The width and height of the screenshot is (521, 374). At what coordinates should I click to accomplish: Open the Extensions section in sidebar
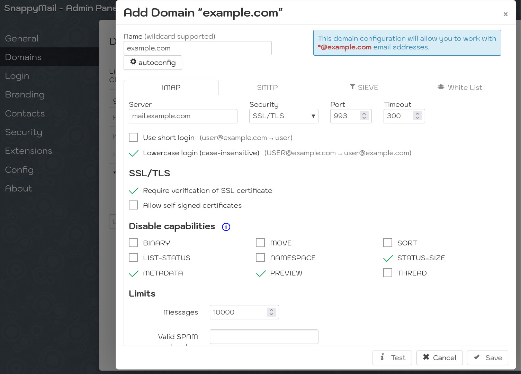point(28,151)
